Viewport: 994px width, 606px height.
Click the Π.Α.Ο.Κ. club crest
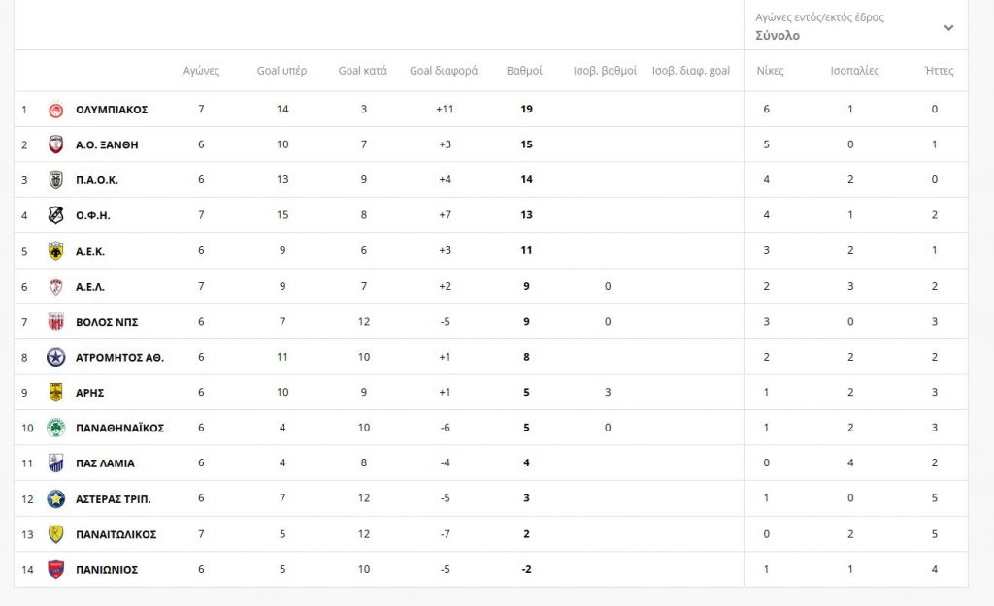pos(56,179)
